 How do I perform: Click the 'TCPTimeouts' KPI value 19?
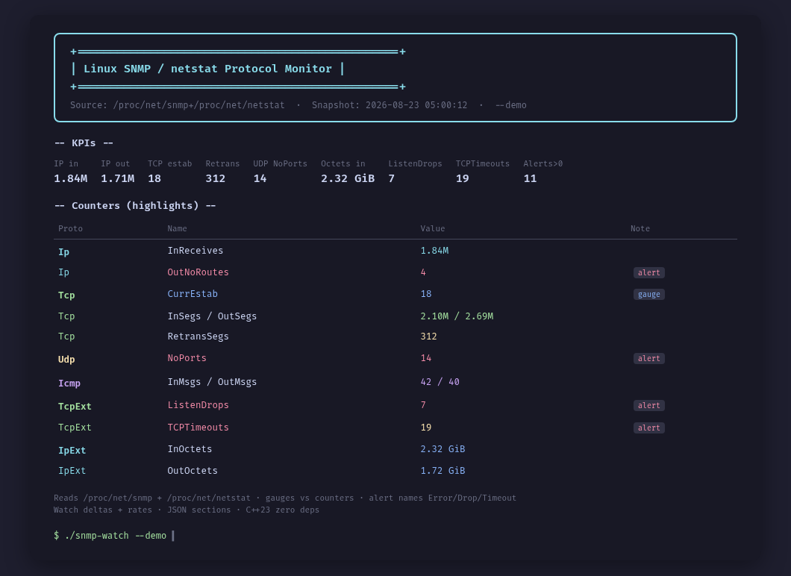coord(462,178)
